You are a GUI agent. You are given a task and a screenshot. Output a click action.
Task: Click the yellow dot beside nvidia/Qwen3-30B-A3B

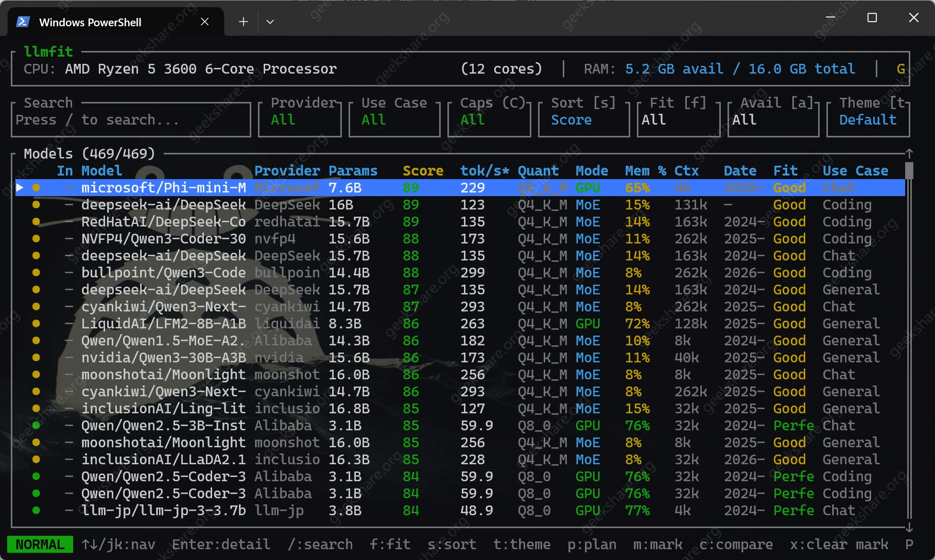[36, 358]
